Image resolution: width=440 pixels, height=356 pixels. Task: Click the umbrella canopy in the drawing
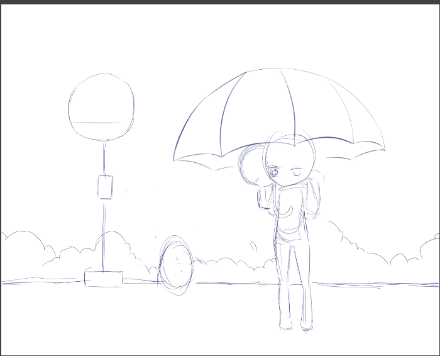(x=279, y=119)
